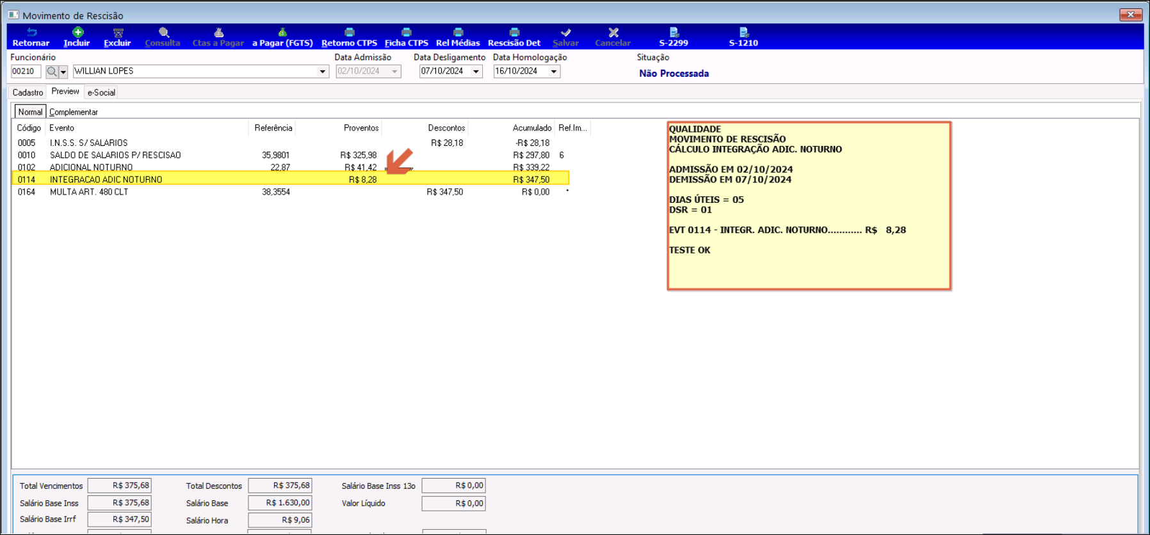Click the employee code field 00210
The height and width of the screenshot is (535, 1150).
click(26, 72)
